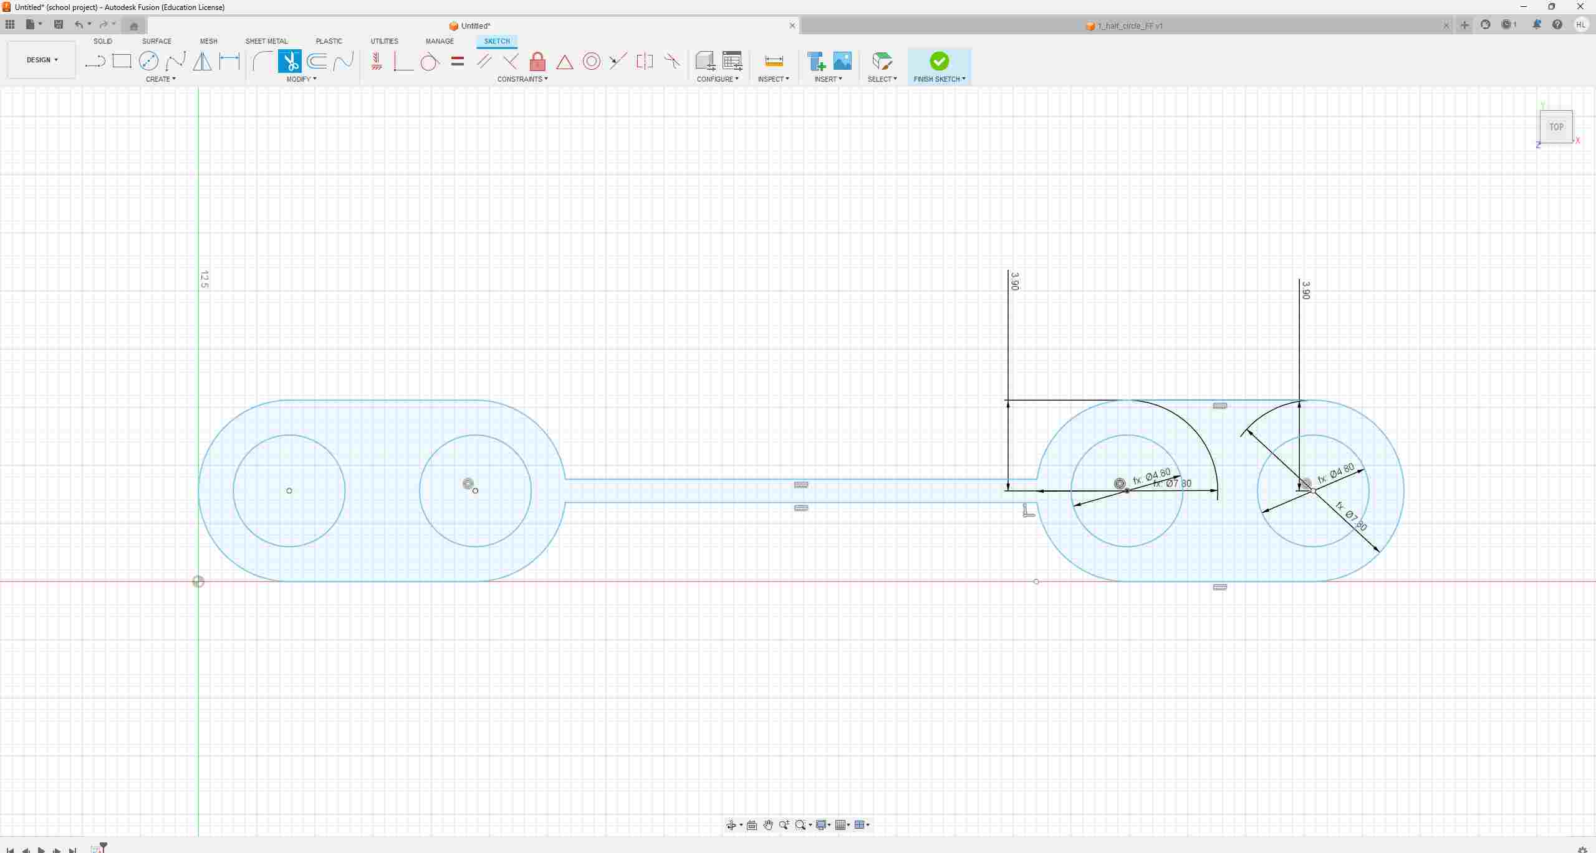Open the Help question mark menu
This screenshot has width=1596, height=853.
[1557, 25]
